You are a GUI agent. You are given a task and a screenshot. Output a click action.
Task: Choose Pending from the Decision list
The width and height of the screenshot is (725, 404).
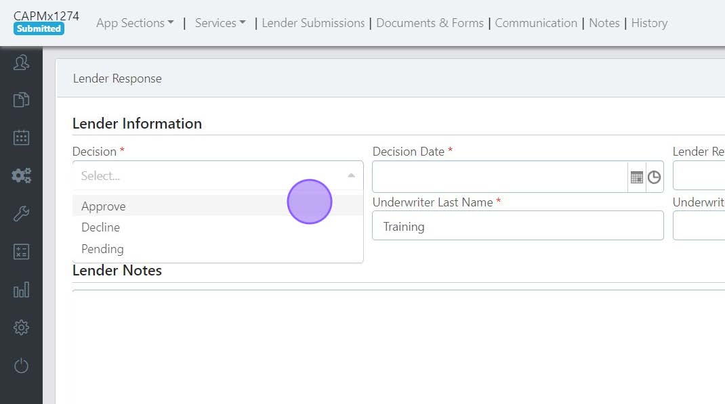pyautogui.click(x=102, y=249)
